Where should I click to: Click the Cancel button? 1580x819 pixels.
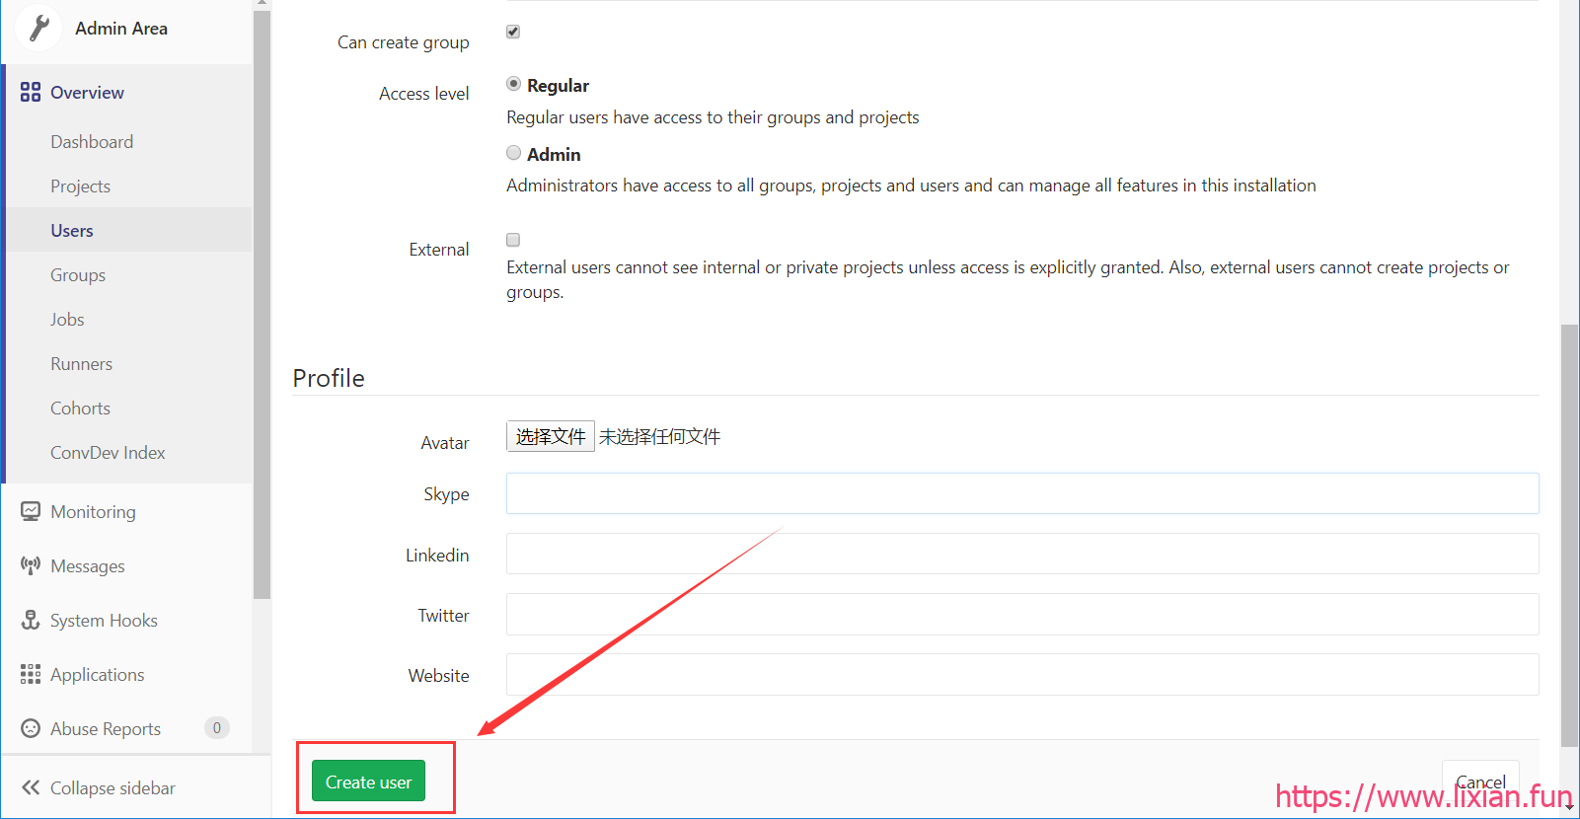tap(1480, 782)
